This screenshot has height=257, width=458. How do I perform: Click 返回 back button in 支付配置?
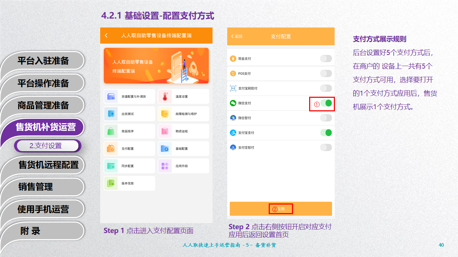[237, 36]
